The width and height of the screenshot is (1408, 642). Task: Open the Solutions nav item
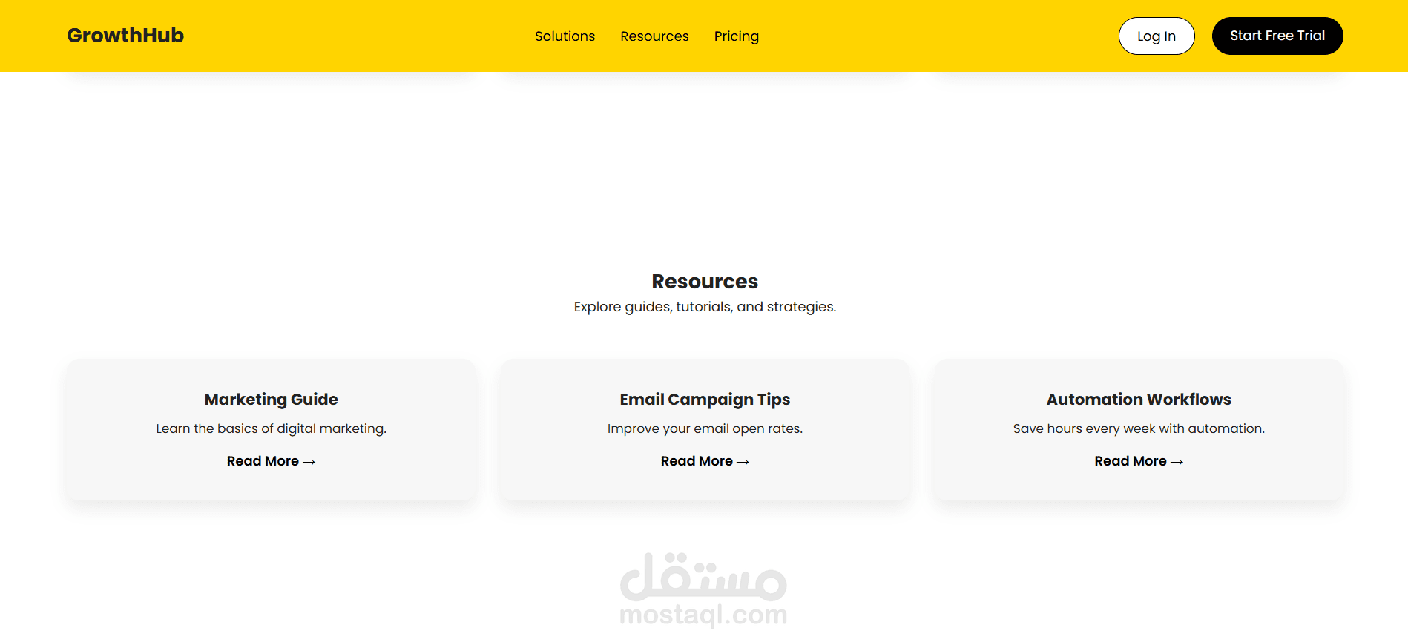[x=565, y=36]
